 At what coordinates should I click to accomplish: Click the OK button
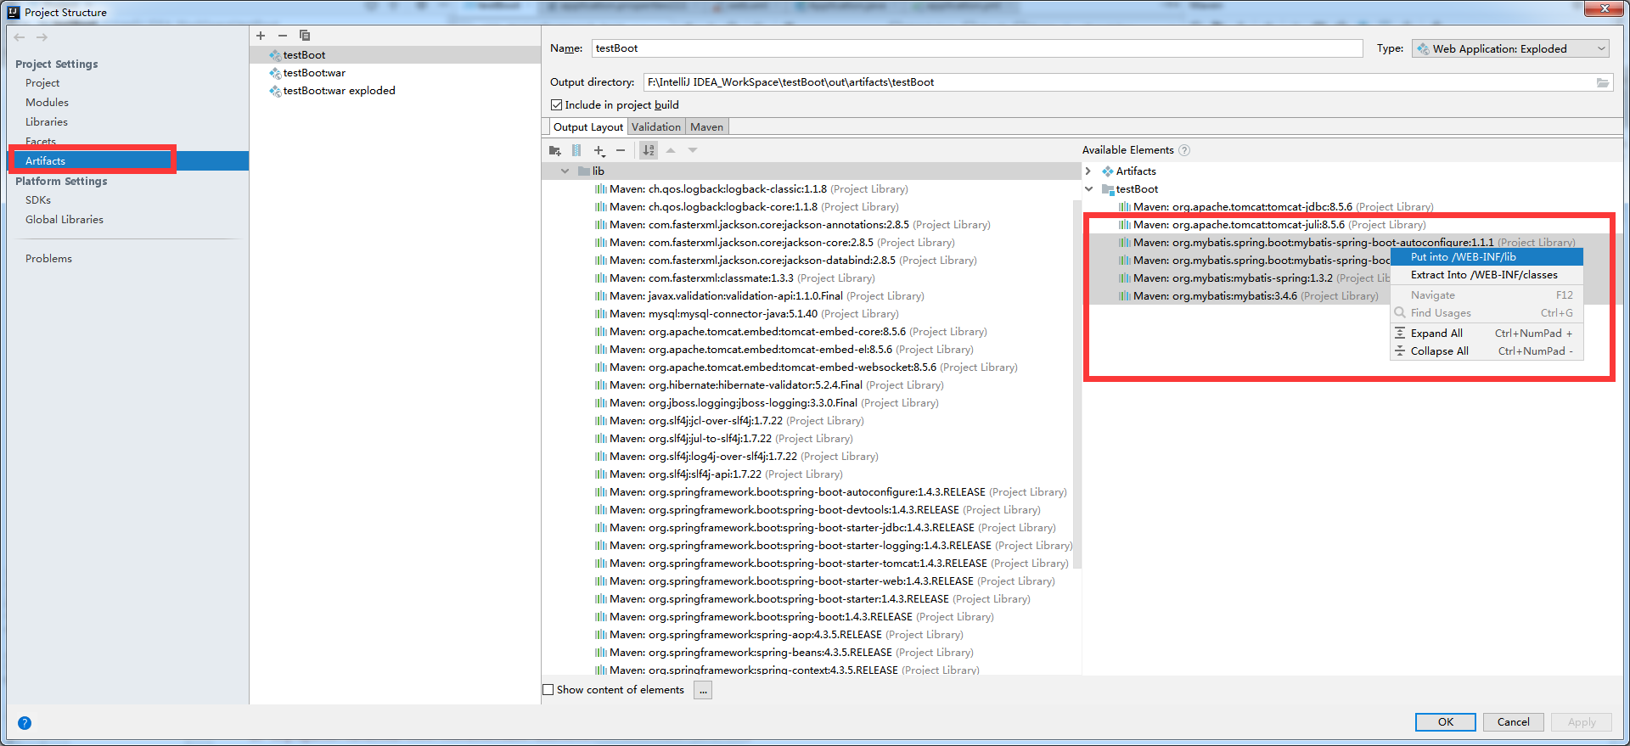(1446, 722)
